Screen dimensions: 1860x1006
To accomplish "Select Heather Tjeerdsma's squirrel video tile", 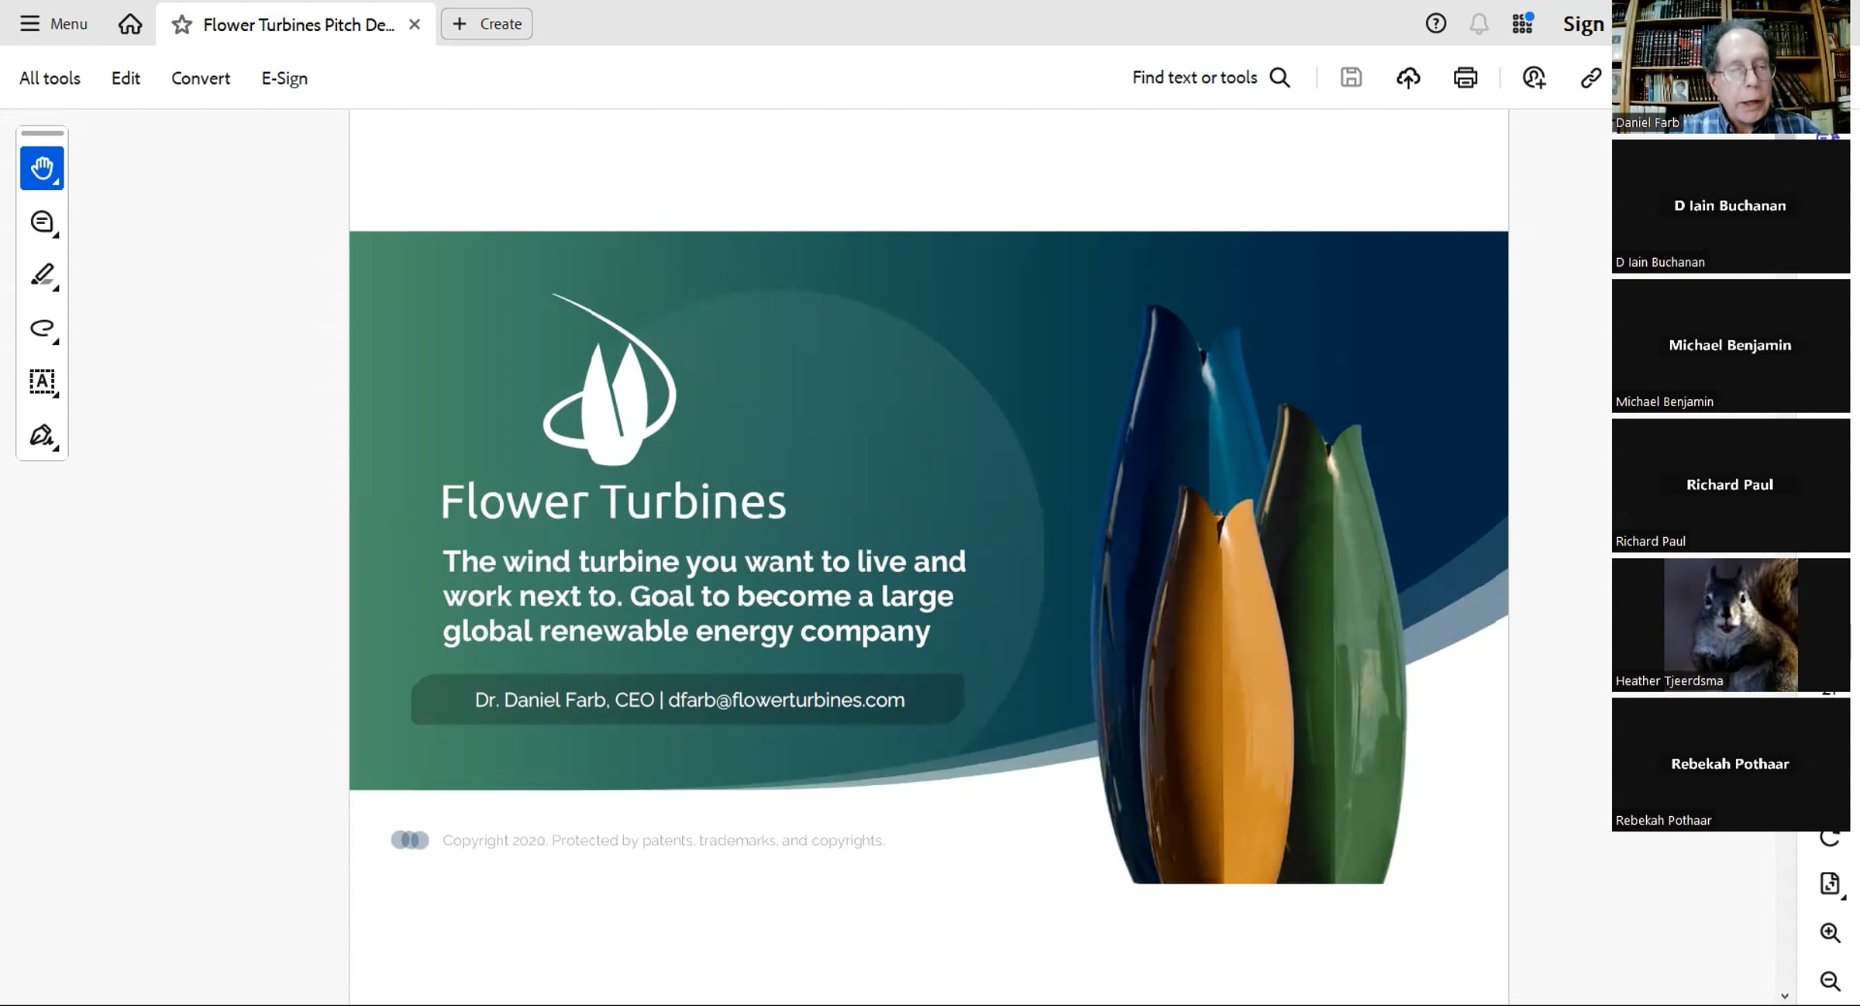I will click(1731, 625).
